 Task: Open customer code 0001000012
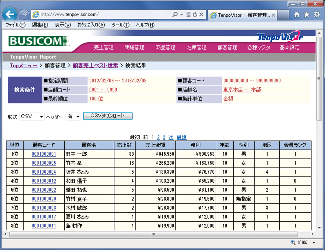pos(44,181)
